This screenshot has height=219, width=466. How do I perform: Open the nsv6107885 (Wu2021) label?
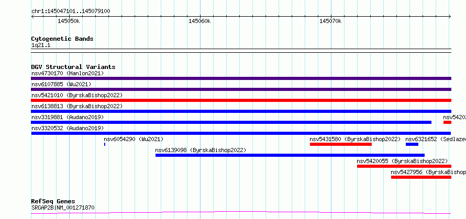[61, 84]
